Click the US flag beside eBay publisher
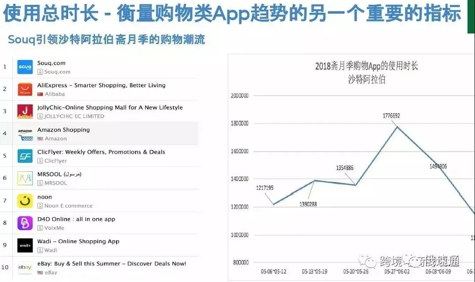Screen dimensions: 475x282 pos(40,273)
